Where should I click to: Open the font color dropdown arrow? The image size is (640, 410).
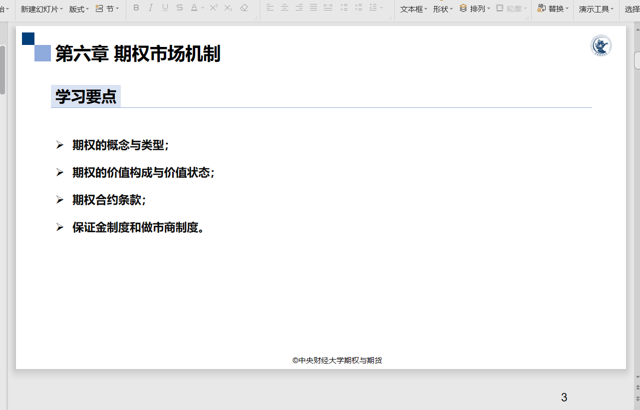coord(203,8)
